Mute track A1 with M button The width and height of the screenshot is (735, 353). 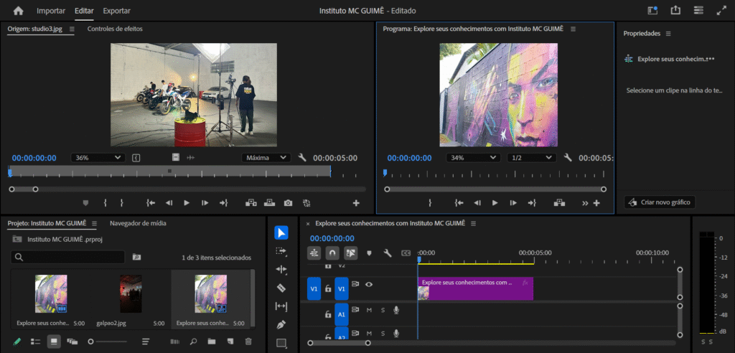[x=369, y=310]
